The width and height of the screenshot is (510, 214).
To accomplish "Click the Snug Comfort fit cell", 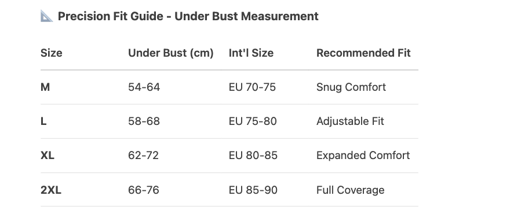I will point(351,87).
